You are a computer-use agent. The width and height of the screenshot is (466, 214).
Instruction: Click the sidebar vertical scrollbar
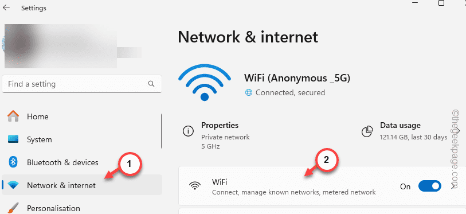coord(162,131)
